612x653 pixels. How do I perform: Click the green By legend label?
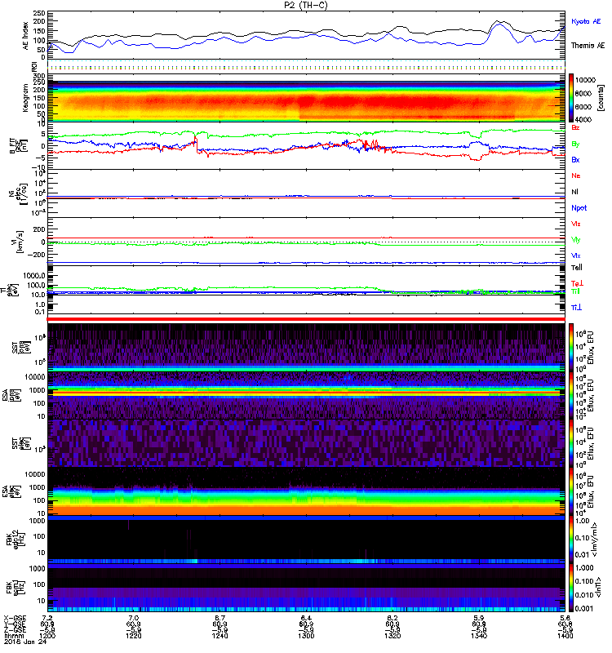tap(575, 144)
